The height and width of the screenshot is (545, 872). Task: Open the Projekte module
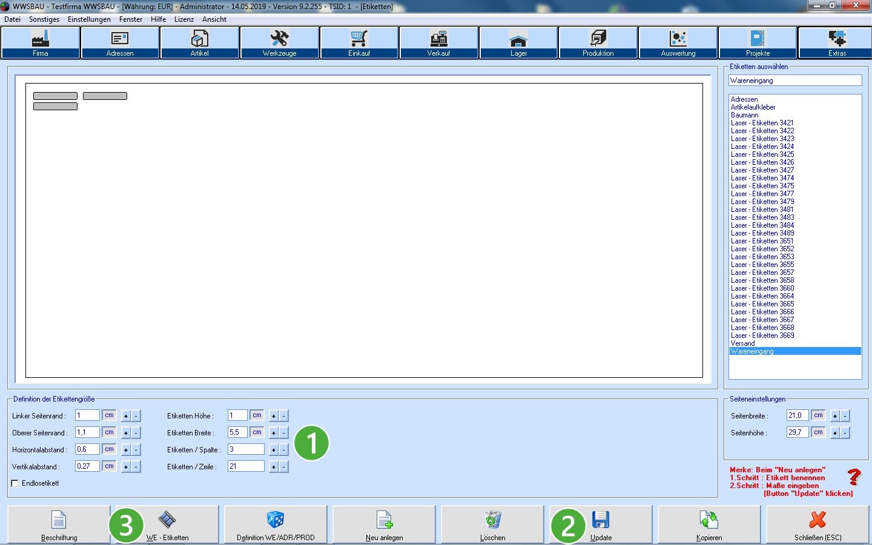[x=758, y=43]
